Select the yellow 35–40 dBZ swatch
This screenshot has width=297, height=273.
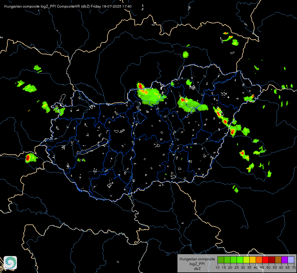point(253,260)
